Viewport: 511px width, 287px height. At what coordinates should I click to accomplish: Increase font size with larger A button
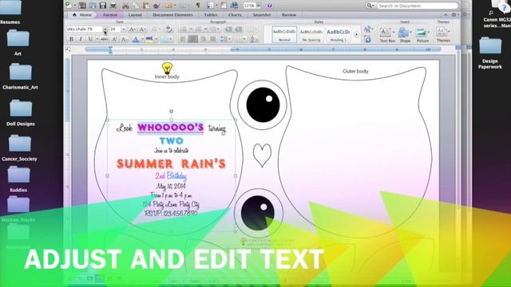132,29
